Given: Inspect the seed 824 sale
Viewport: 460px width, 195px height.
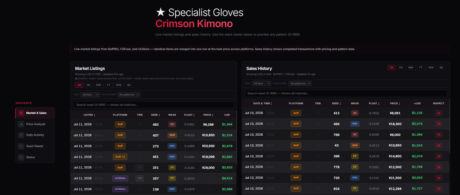Looking at the screenshot, I should coord(439,189).
